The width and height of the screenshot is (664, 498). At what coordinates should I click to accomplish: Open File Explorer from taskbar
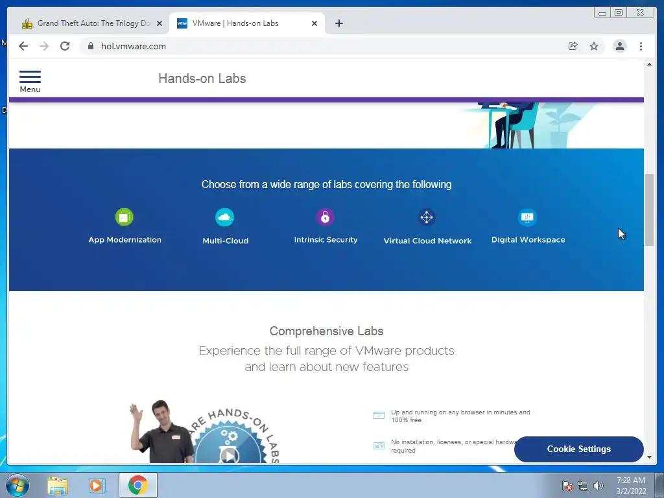(x=58, y=486)
